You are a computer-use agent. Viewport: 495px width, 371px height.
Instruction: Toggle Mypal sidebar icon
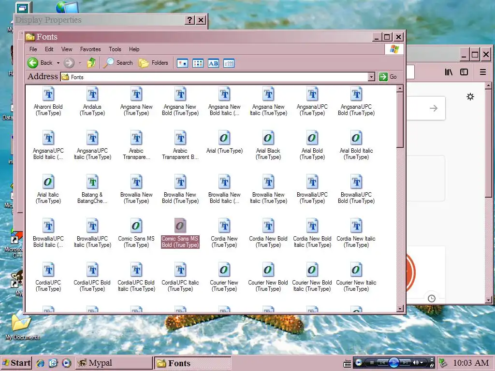click(464, 72)
